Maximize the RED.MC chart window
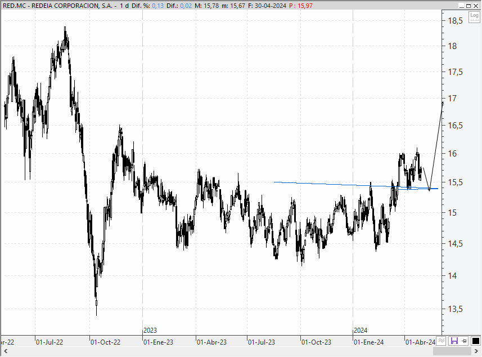Screen dimensions: 482x357 (x=469, y=6)
